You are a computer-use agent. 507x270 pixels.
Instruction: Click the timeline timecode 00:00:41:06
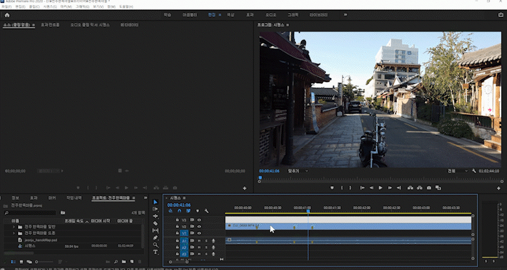click(179, 205)
